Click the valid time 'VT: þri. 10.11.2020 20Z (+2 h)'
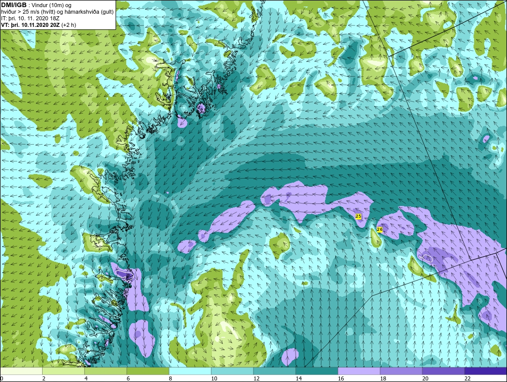 [39, 25]
